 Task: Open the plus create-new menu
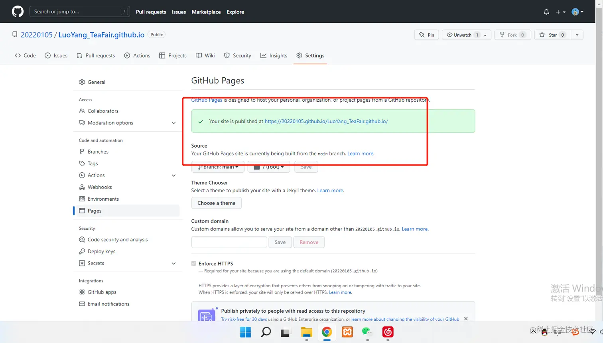click(x=561, y=12)
